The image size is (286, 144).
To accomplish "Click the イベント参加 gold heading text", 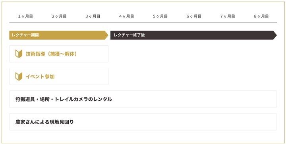I will 40,77.
